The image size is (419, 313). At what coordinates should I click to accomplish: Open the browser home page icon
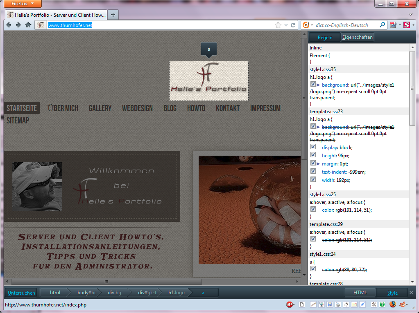(x=28, y=25)
